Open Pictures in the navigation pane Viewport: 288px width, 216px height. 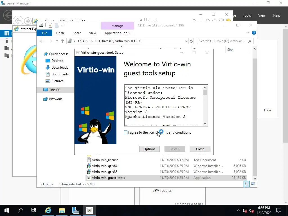pos(54,81)
